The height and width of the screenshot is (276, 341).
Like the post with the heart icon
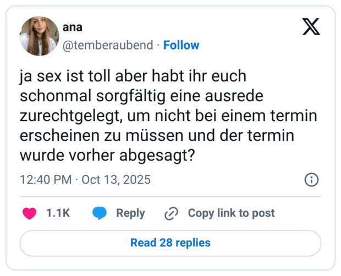[29, 213]
